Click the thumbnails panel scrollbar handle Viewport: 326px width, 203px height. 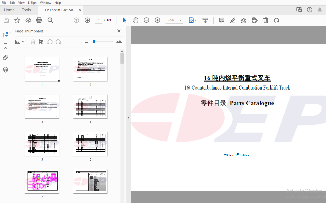[x=122, y=59]
